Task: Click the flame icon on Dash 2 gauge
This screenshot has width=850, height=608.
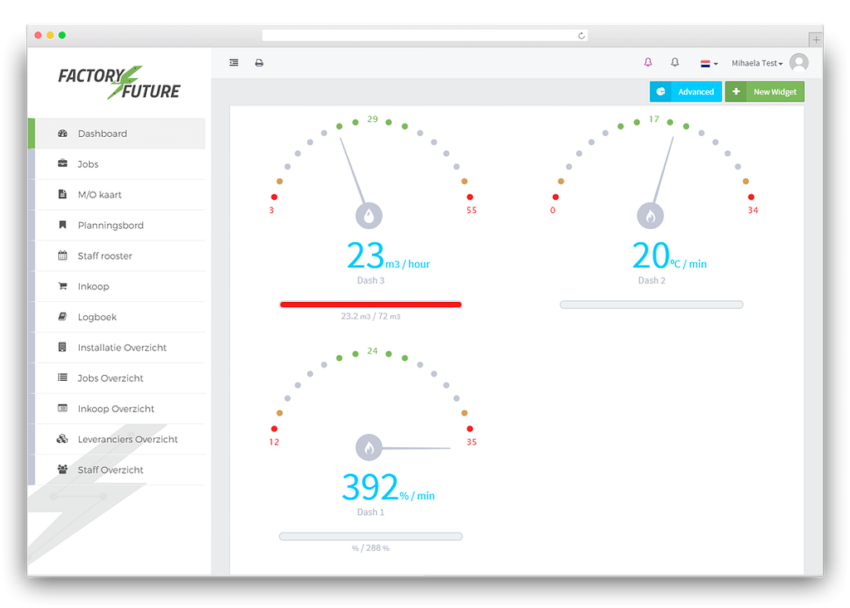Action: coord(650,216)
